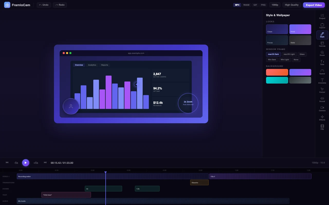Screen dimensions: 329x205
Task: Click Export Video button
Action: 314,5
